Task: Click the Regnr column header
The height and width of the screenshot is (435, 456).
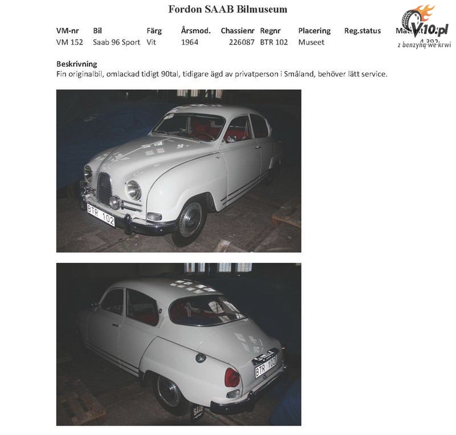Action: (x=270, y=31)
